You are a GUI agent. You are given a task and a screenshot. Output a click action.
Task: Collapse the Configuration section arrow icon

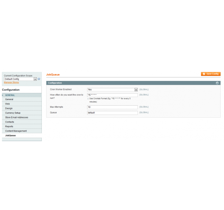coord(217,83)
